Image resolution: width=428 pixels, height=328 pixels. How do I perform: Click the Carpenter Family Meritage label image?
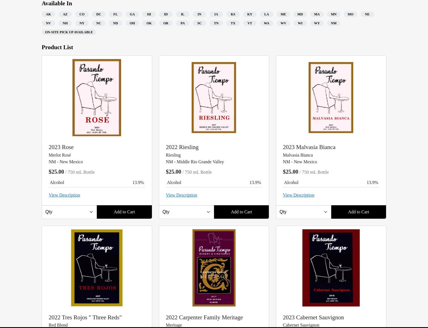214,268
